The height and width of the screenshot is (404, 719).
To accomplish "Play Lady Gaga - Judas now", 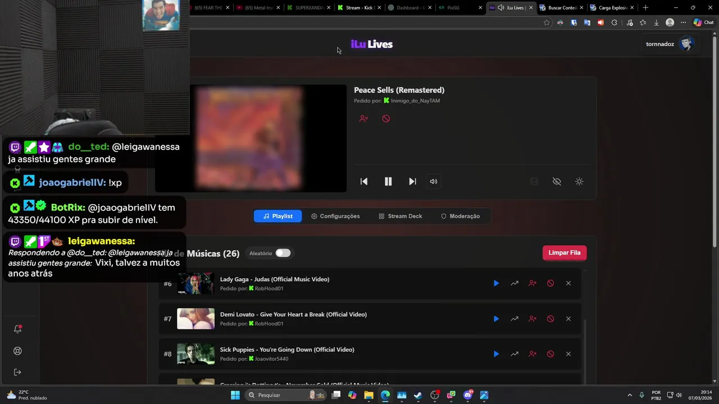I will pyautogui.click(x=496, y=283).
